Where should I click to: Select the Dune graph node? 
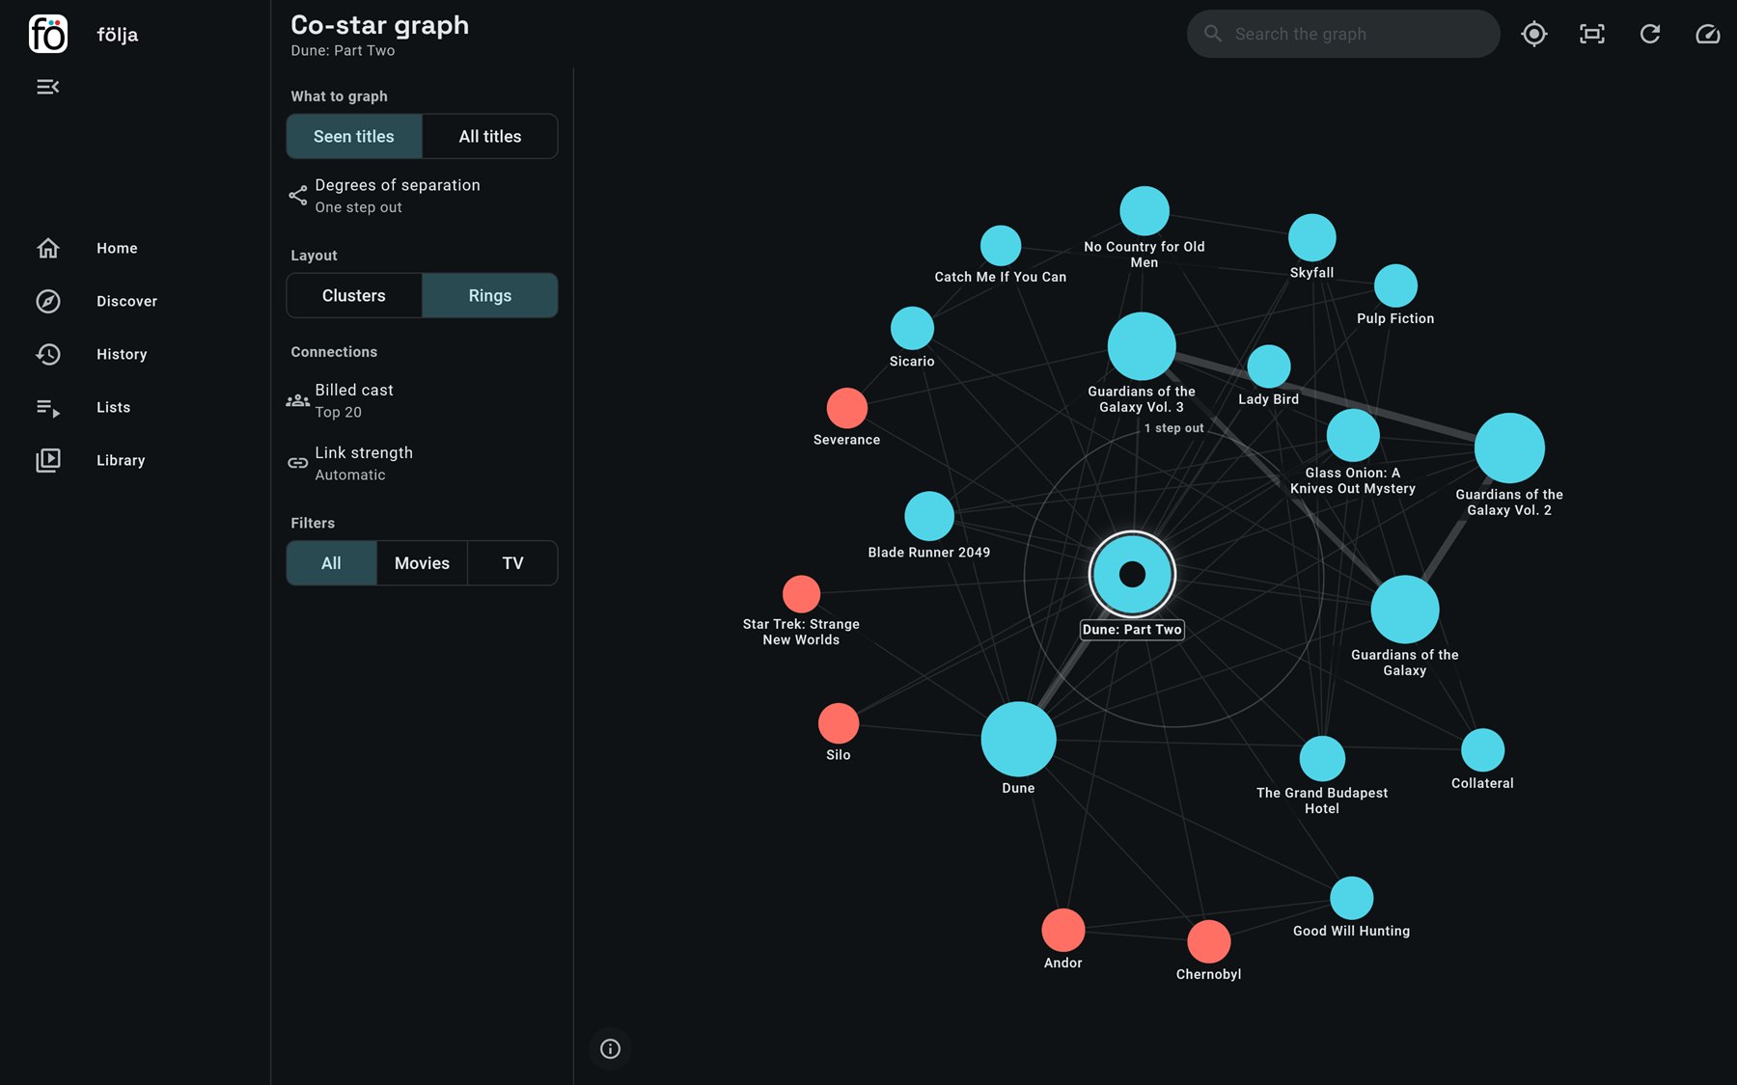click(1018, 739)
